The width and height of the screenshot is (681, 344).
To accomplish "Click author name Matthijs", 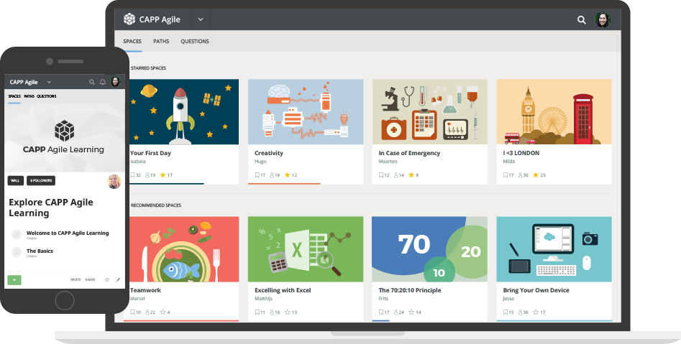I will point(264,299).
